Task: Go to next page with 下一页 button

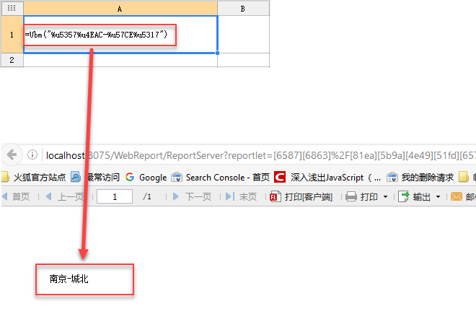Action: [192, 196]
